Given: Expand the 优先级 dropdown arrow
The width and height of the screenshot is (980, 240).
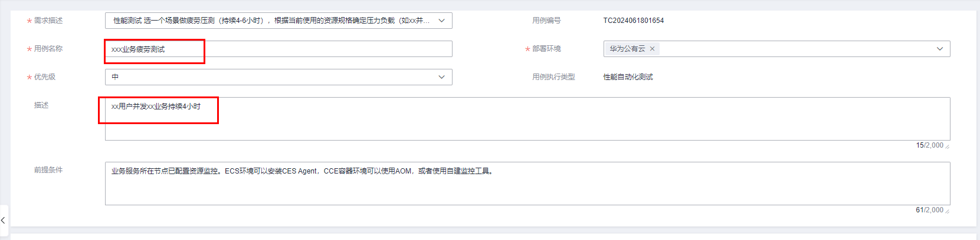Looking at the screenshot, I should coord(441,77).
